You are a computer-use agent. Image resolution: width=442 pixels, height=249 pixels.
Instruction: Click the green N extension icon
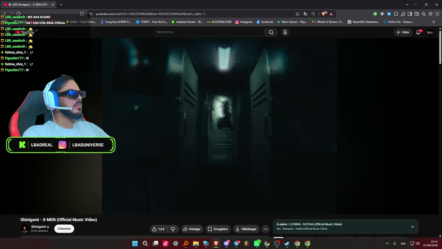coord(375,14)
